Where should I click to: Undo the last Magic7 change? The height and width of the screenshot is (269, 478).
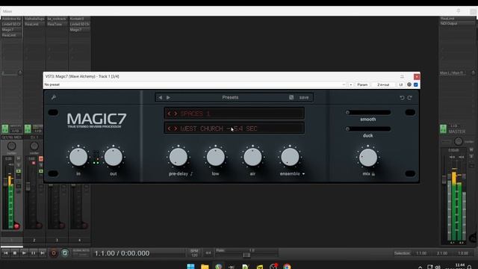pos(402,98)
